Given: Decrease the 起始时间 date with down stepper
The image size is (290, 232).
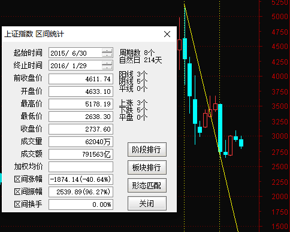Looking at the screenshot, I should coord(107,55).
